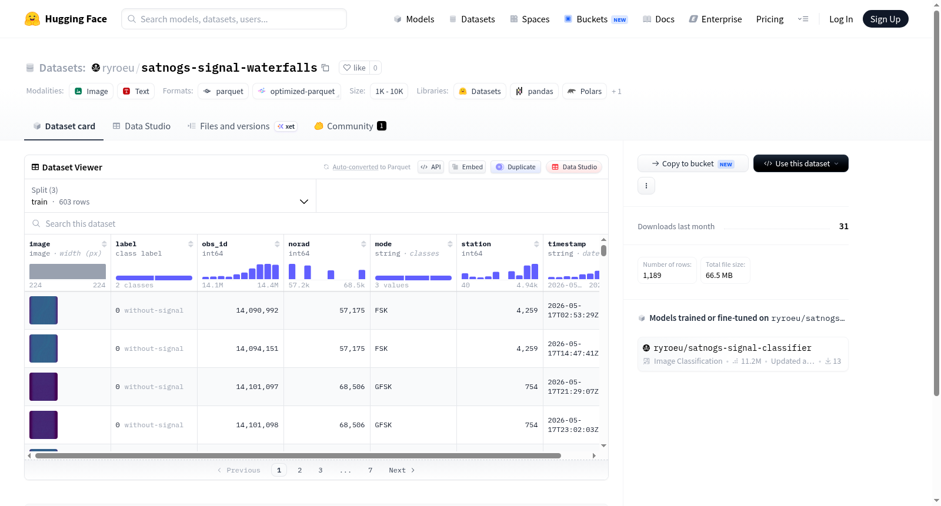Click the obs_id histogram distribution bar

tap(241, 272)
